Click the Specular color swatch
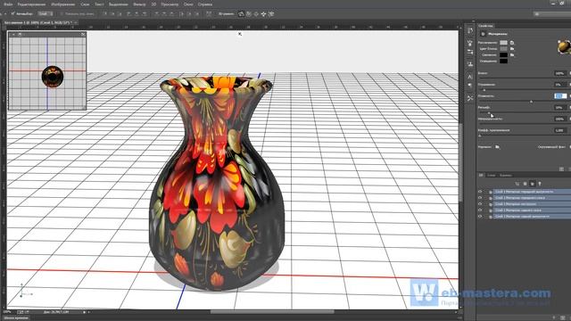This screenshot has height=321, width=571. point(503,49)
